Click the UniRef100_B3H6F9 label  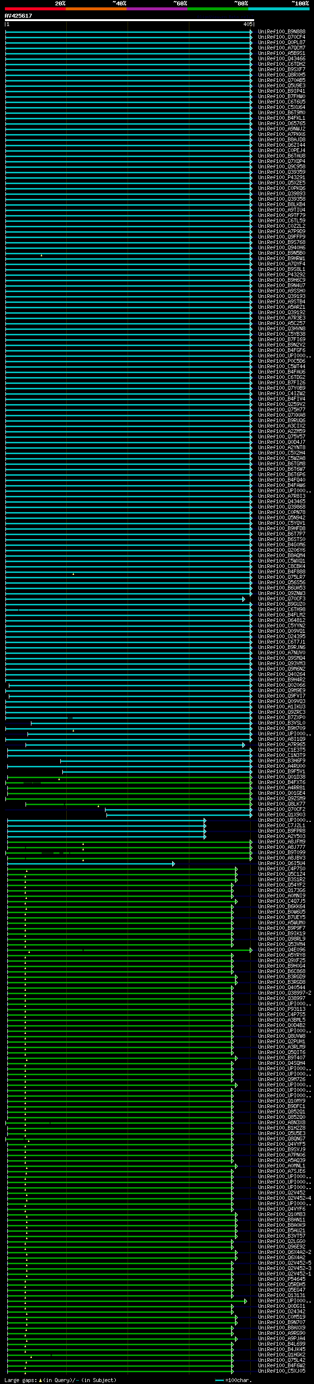(282, 761)
